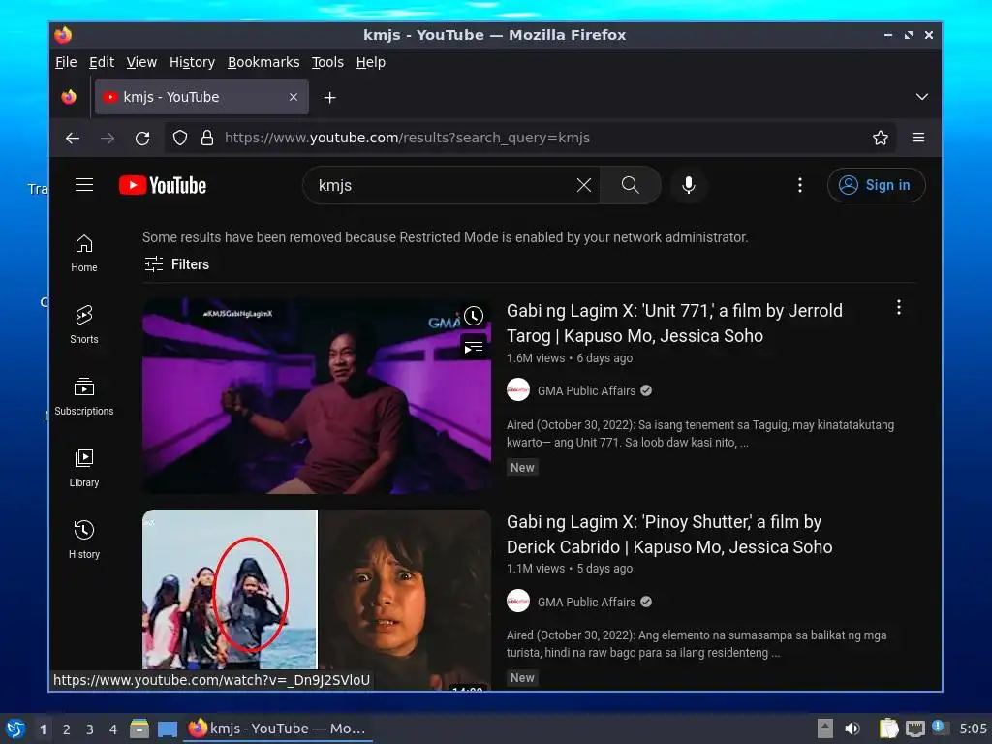Add Unit 771 video to Watch later

pyautogui.click(x=473, y=315)
